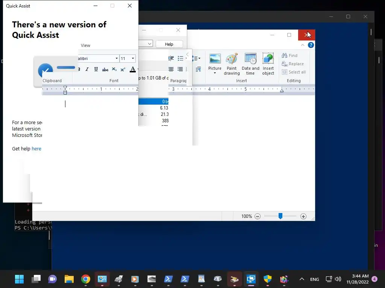Open WordPad help question mark icon
This screenshot has width=385, height=288.
pyautogui.click(x=311, y=45)
